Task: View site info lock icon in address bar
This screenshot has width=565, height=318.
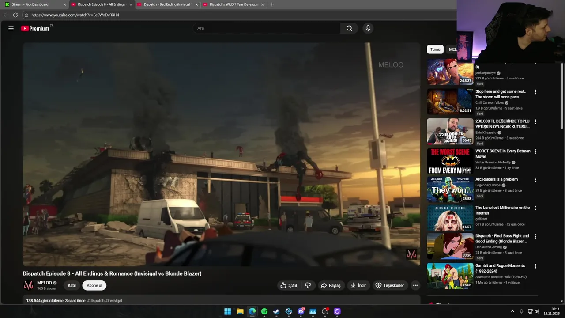Action: point(26,15)
